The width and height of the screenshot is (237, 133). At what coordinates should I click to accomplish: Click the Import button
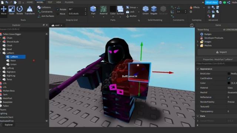point(221,52)
